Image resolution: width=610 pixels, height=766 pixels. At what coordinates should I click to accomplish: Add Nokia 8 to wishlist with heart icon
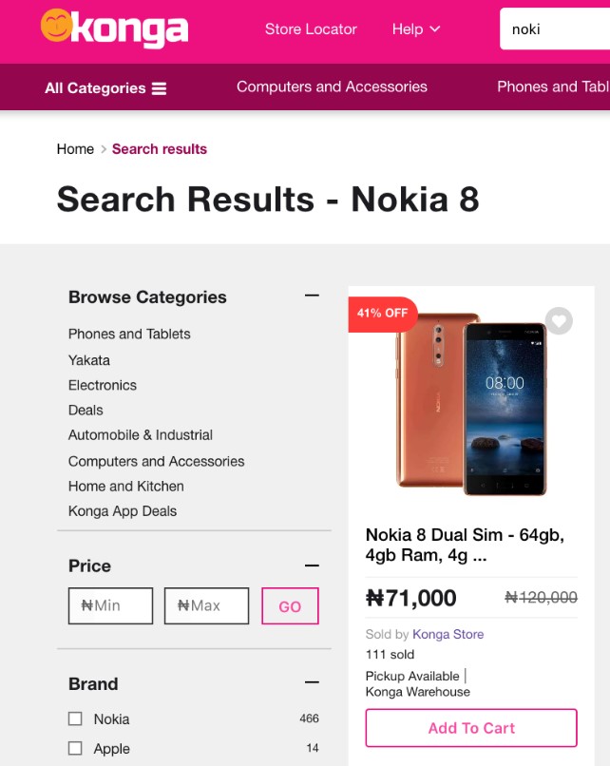pos(559,322)
